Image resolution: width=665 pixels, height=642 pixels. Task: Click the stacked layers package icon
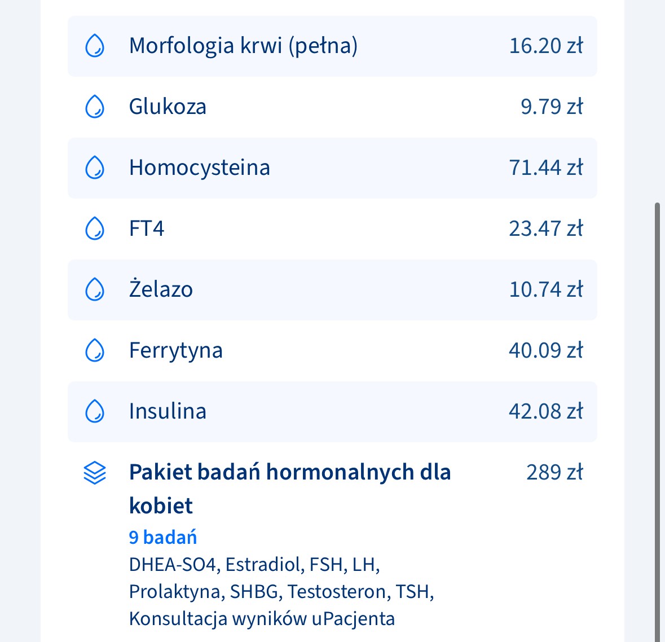click(95, 473)
